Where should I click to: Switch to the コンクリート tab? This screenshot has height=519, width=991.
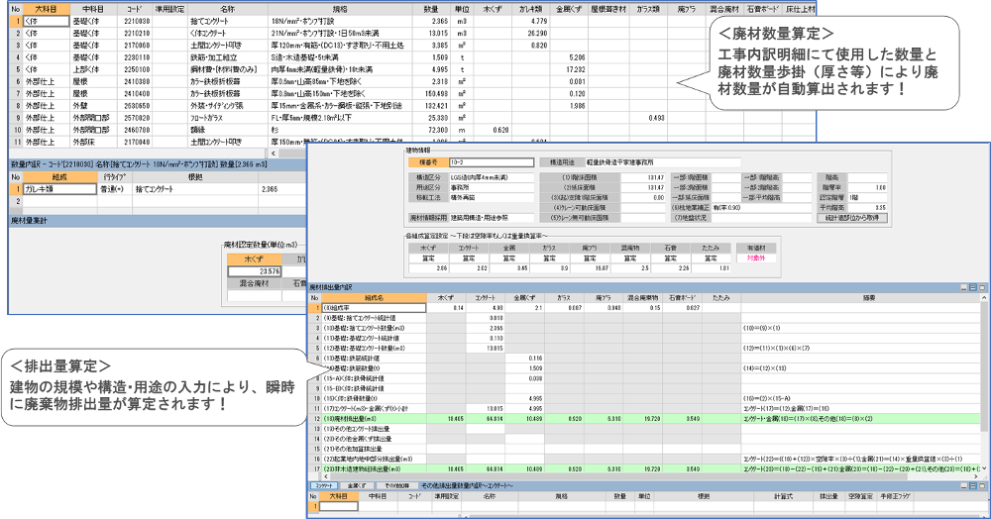pos(324,486)
